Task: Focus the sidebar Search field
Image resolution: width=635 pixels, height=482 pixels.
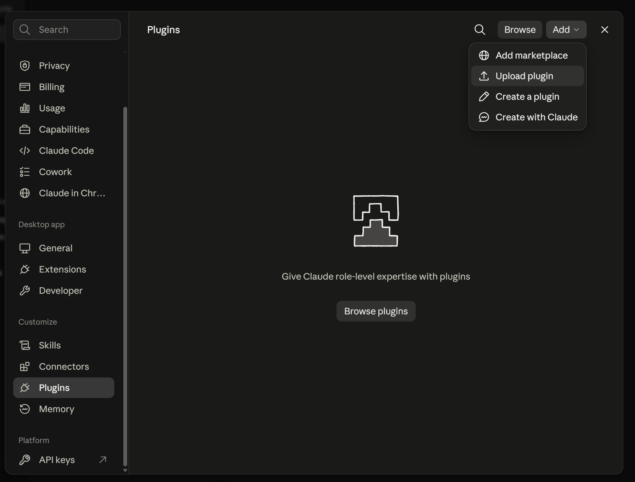Action: [x=67, y=30]
